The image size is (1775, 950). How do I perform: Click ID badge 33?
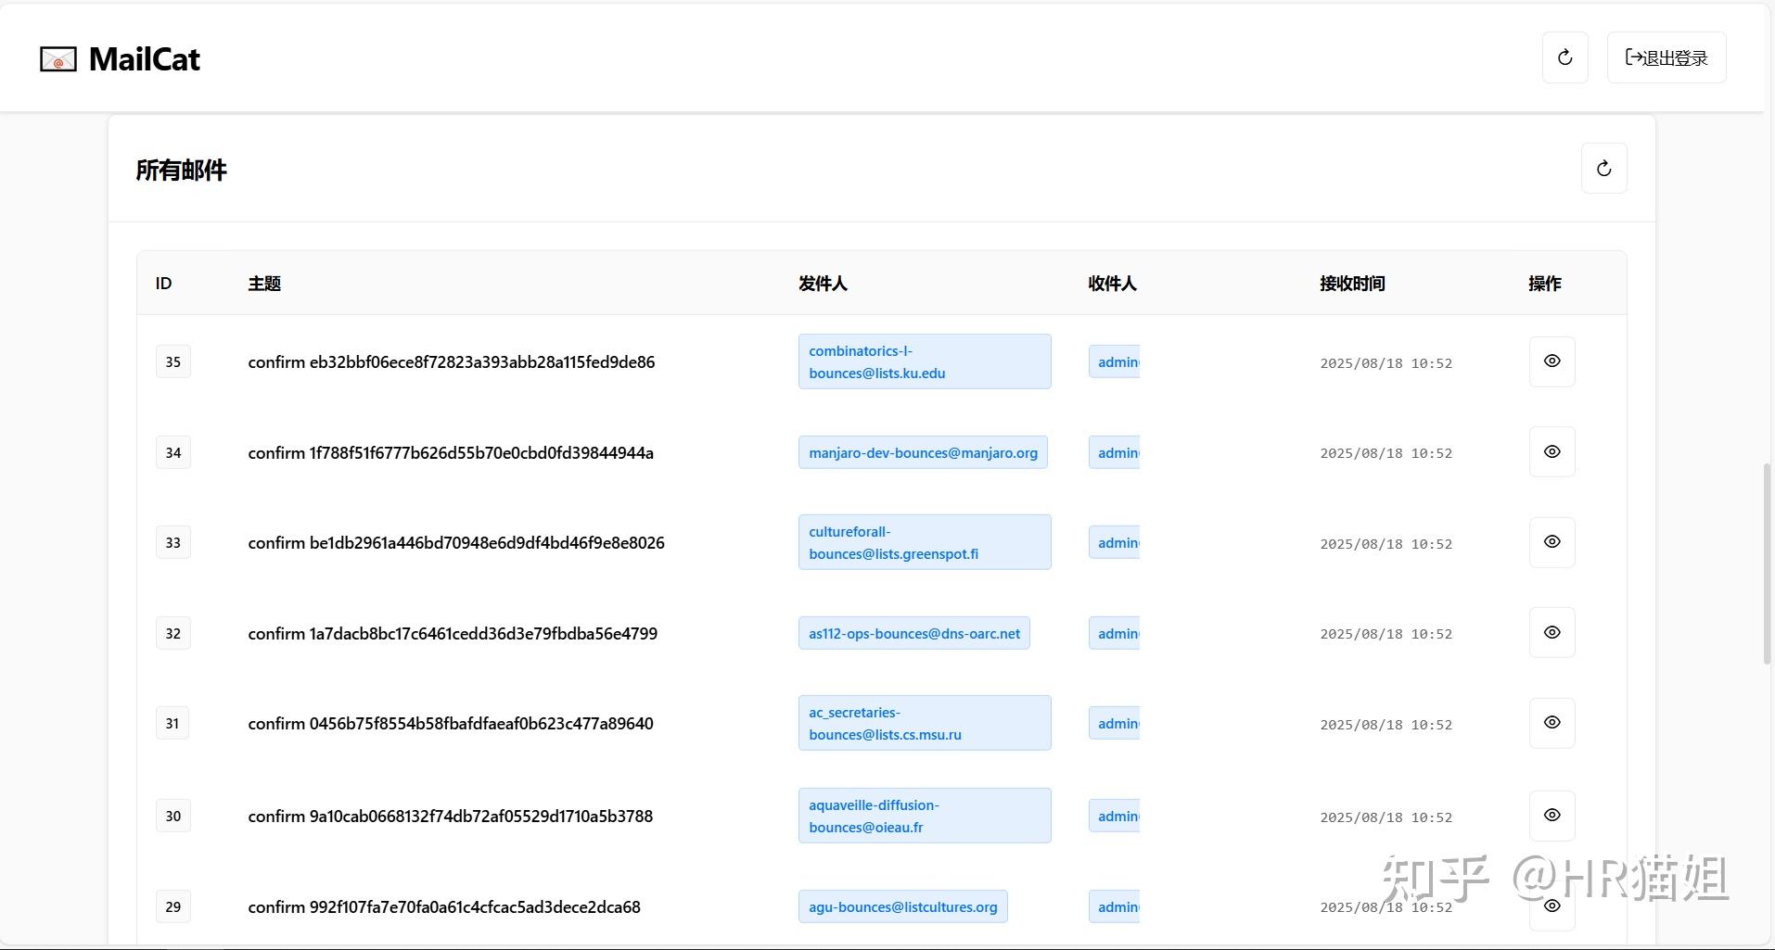point(173,542)
